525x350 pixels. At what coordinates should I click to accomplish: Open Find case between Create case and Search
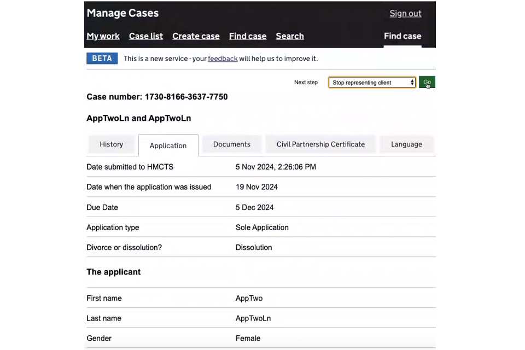click(248, 36)
